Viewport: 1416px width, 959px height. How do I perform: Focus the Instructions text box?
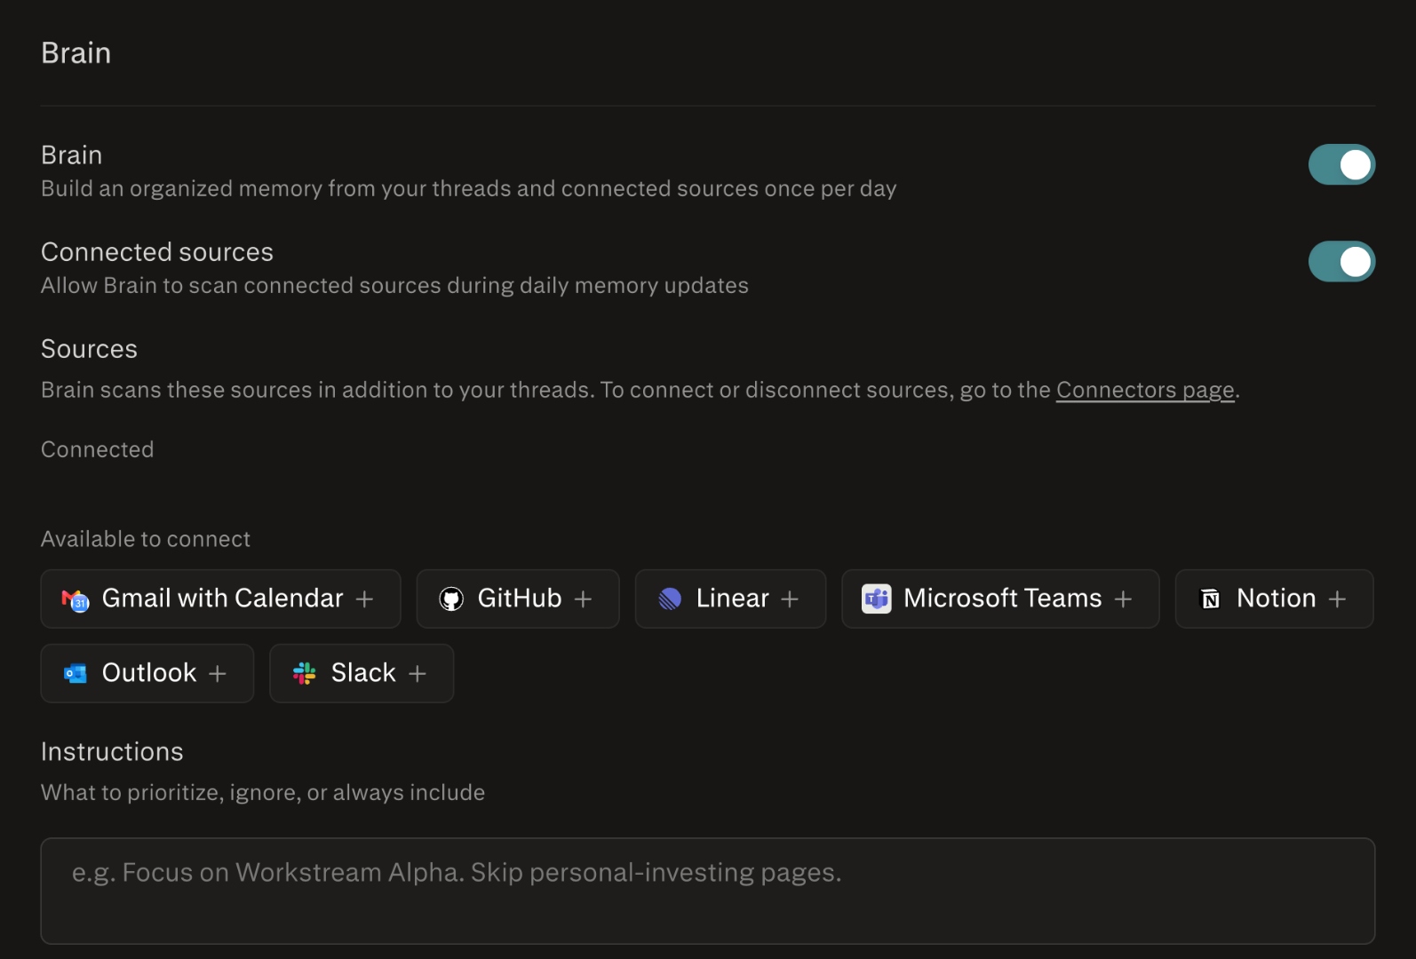708,891
